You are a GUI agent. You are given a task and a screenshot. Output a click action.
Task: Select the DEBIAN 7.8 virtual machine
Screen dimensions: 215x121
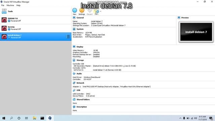[x=36, y=20]
